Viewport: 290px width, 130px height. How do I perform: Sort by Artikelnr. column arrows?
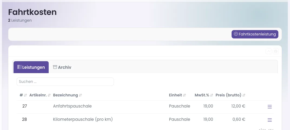pos(49,95)
